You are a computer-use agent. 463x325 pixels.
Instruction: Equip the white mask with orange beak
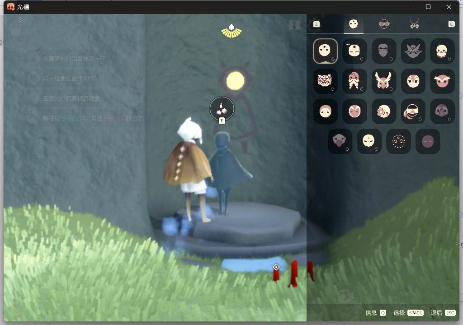[x=442, y=51]
